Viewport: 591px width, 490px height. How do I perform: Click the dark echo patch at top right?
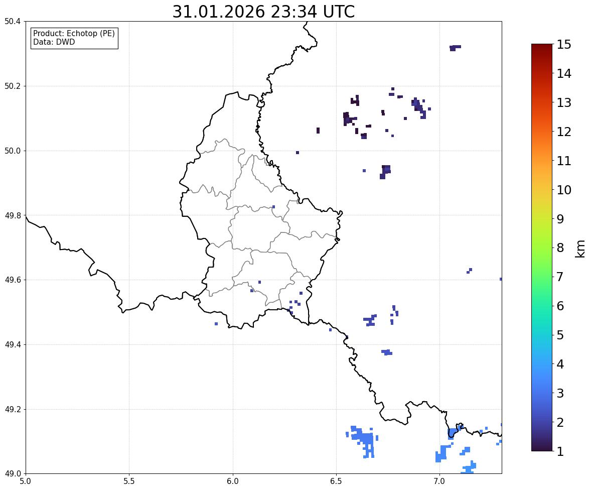pyautogui.click(x=455, y=48)
